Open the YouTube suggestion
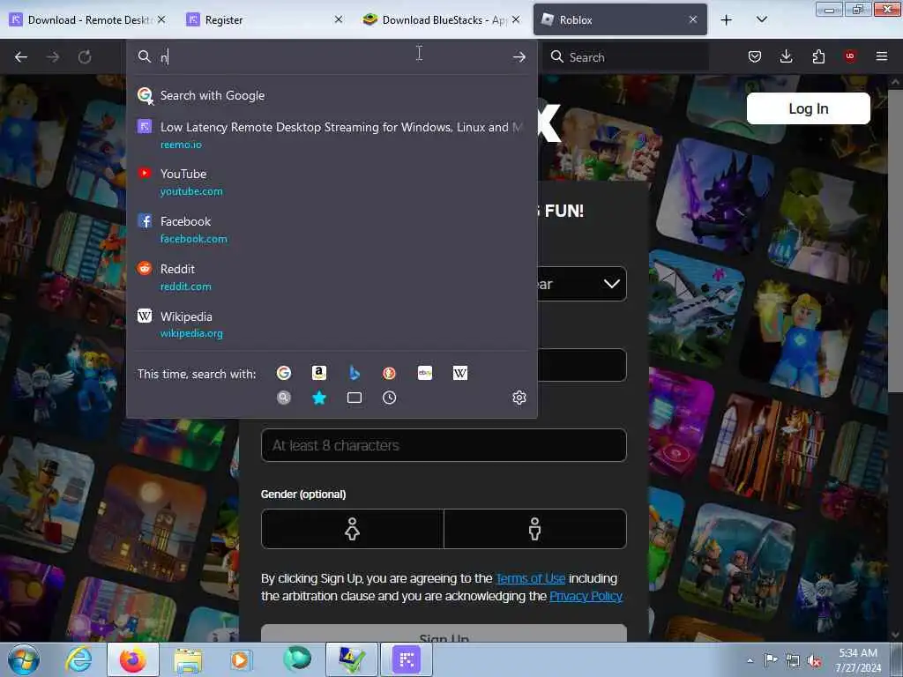Viewport: 903px width, 677px height. (x=332, y=182)
